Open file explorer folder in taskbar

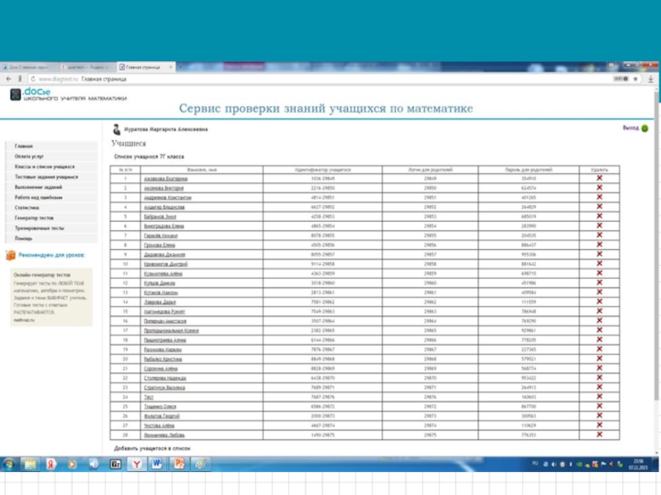(x=30, y=464)
